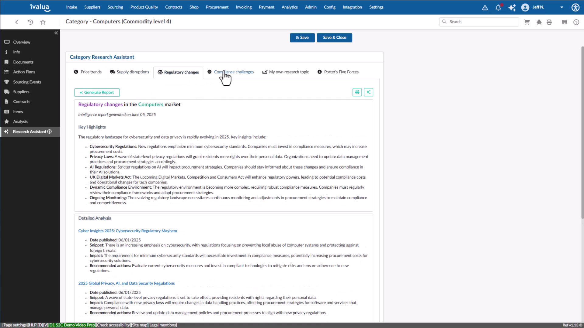584x328 pixels.
Task: Print the regulatory report using the printer icon
Action: [357, 92]
